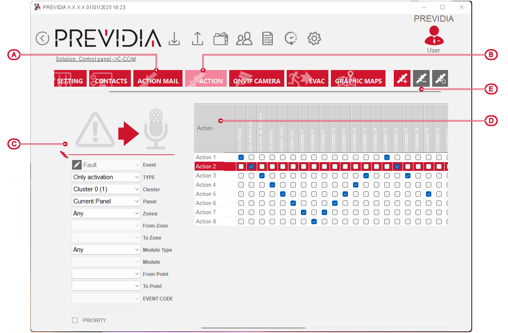Click the horizontal scrollbar below the action table

pos(253,328)
